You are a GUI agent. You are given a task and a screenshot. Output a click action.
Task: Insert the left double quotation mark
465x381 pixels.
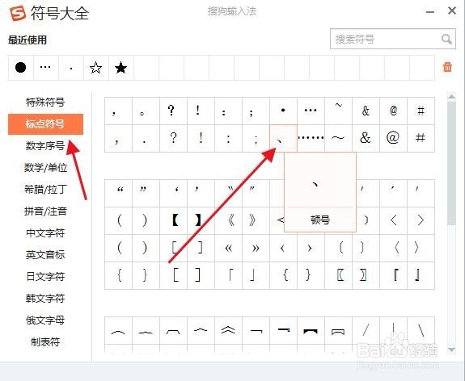tap(118, 193)
